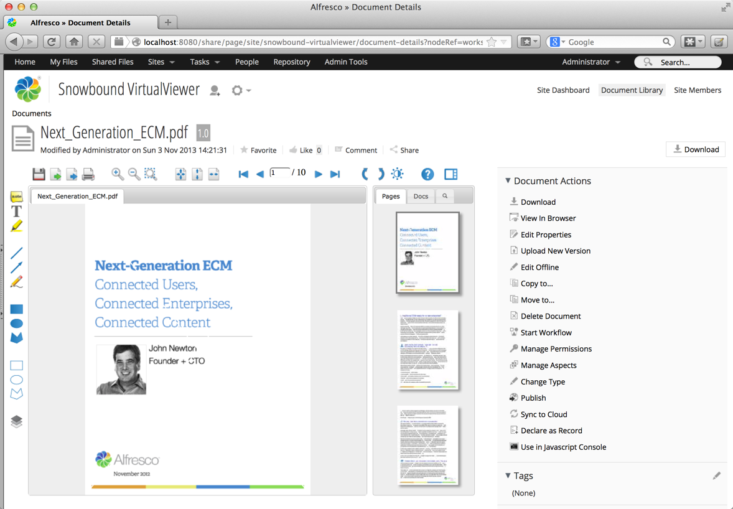Collapse the Tags section
733x509 pixels.
(x=508, y=475)
